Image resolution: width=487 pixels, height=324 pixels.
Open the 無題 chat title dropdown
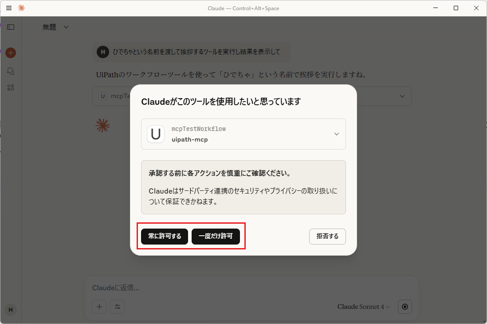(55, 27)
